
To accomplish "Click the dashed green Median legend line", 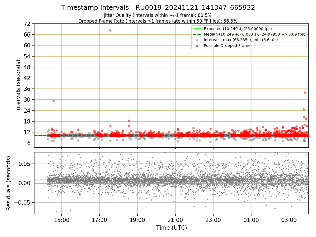I will 197,34.
